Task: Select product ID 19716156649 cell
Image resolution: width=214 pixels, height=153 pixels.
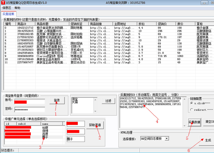Action: click(25, 59)
